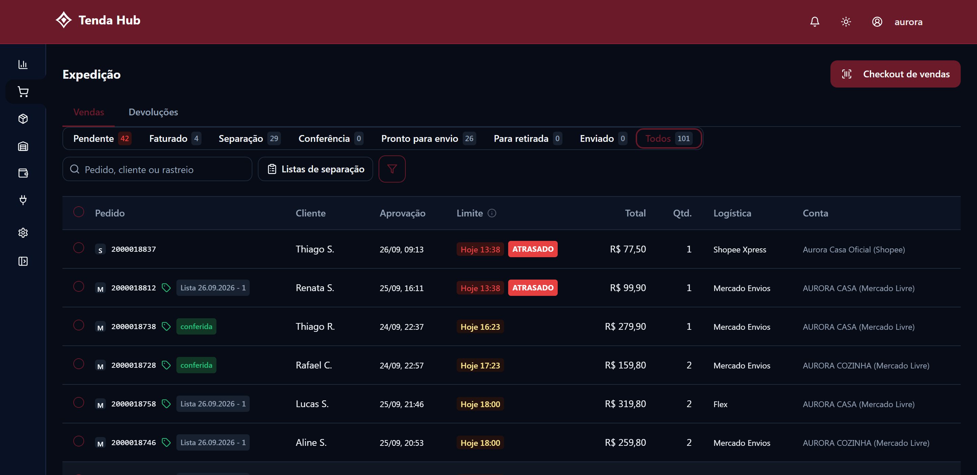
Task: Click the tag icon for order 2000018758
Action: coord(166,404)
